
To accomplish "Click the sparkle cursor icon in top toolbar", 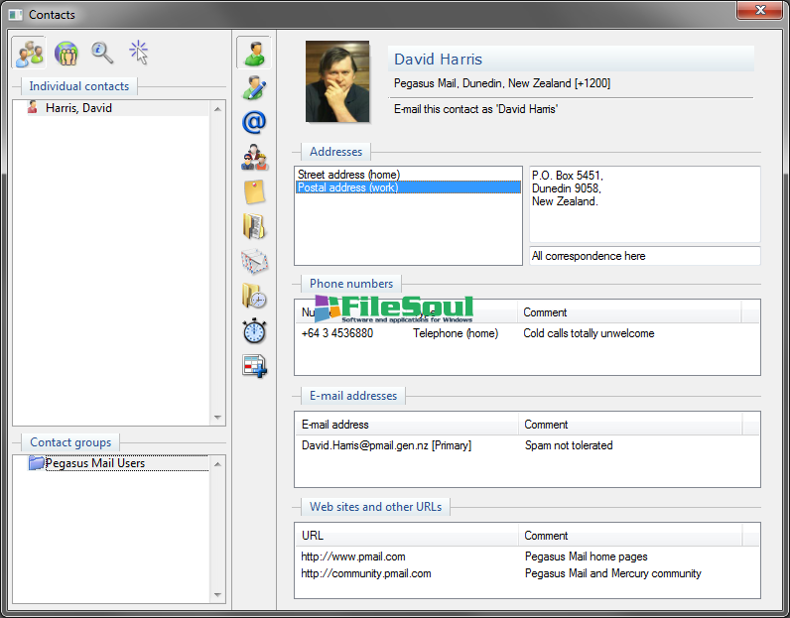I will point(138,53).
